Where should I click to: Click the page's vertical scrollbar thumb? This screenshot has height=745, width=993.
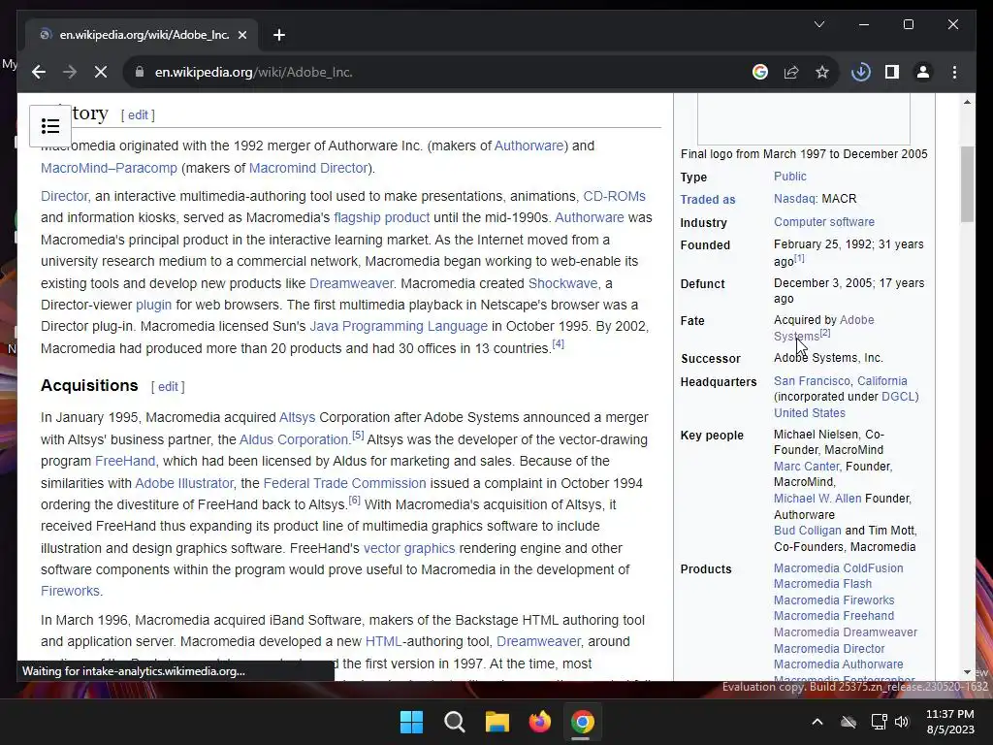tap(967, 183)
